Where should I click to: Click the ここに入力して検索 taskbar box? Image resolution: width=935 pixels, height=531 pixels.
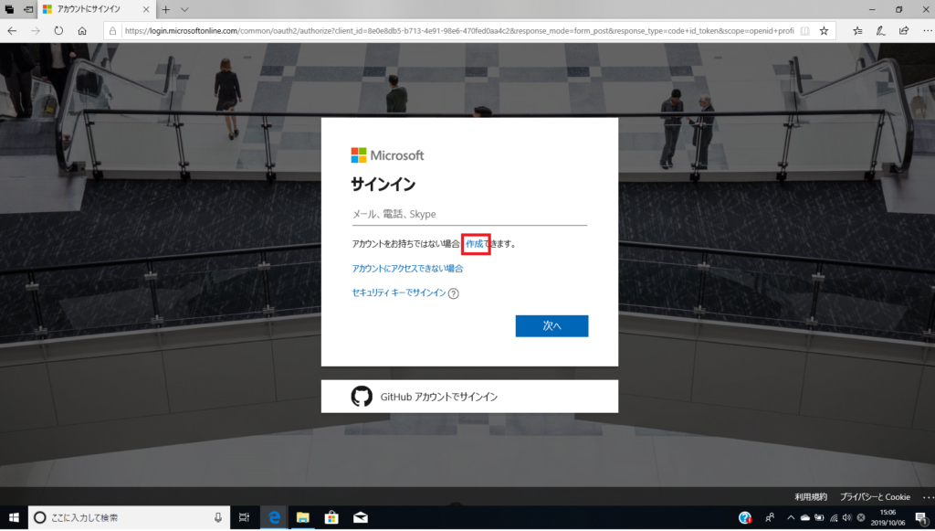(x=129, y=517)
